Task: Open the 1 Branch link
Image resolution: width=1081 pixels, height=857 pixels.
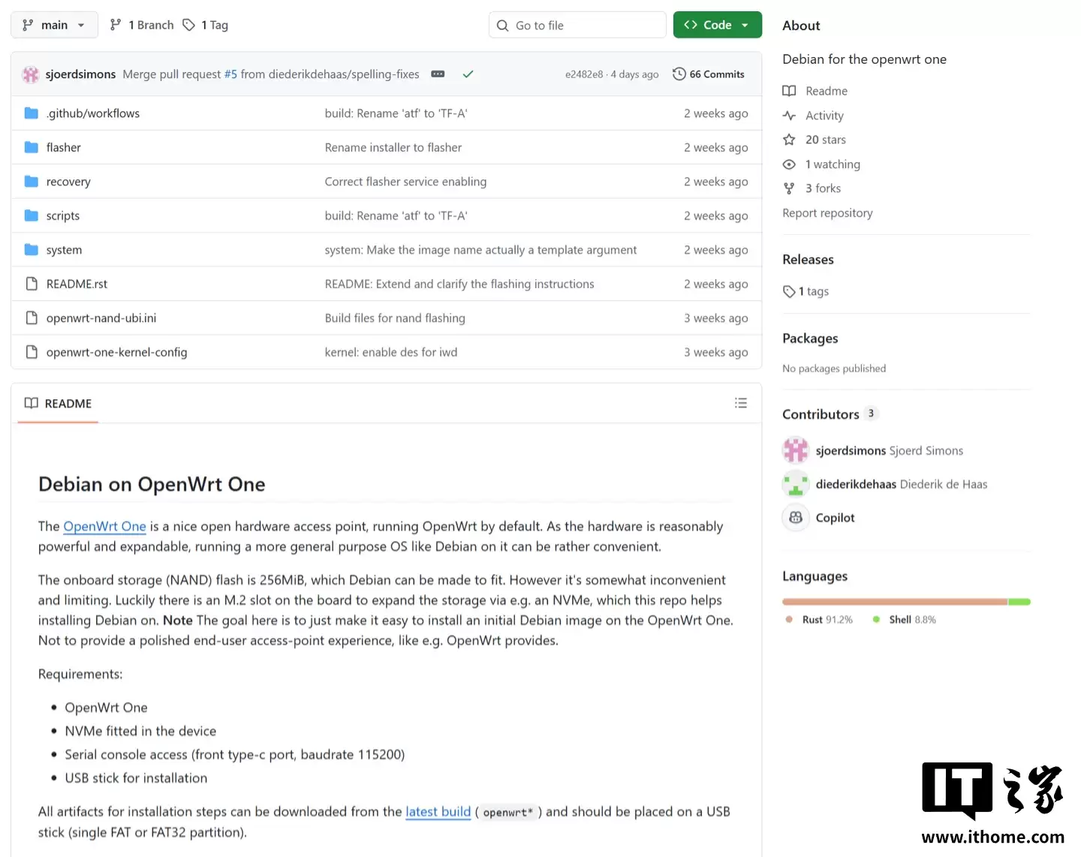Action: pos(142,25)
